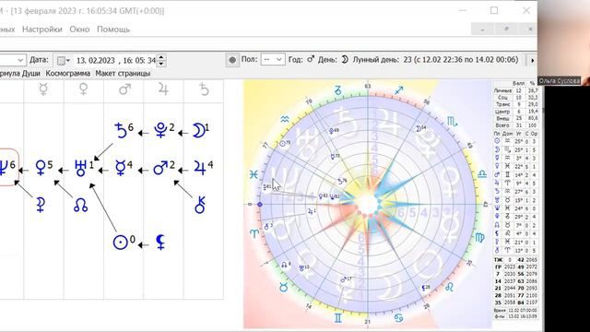
Task: Click Sun 0 in the soul formula
Action: [x=124, y=242]
